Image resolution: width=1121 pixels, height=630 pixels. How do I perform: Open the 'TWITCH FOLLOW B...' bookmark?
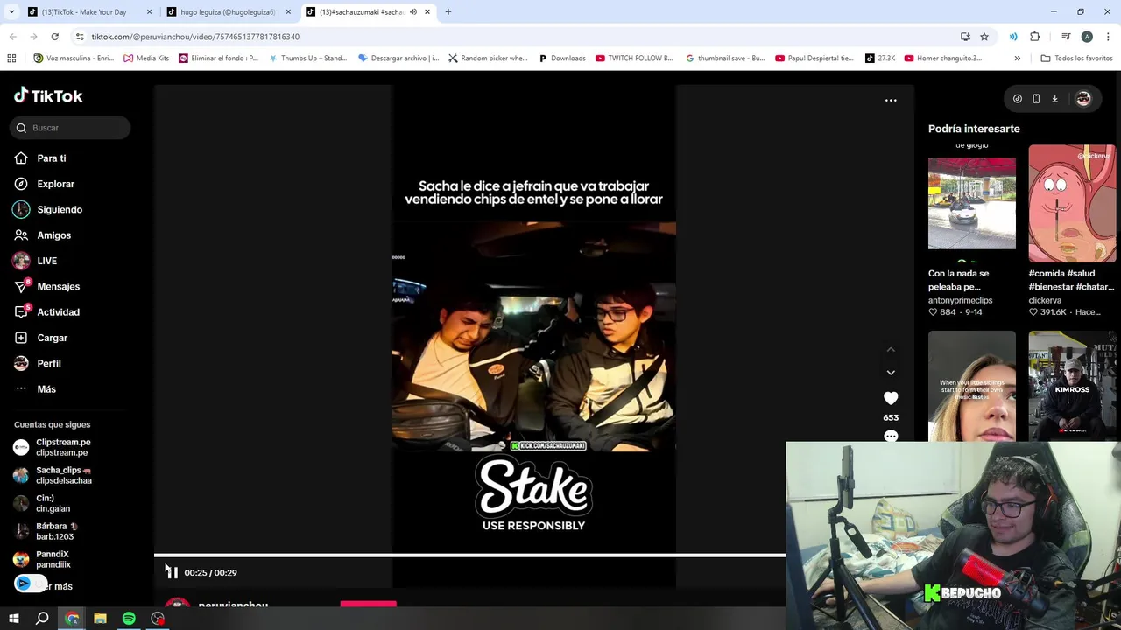pos(634,59)
